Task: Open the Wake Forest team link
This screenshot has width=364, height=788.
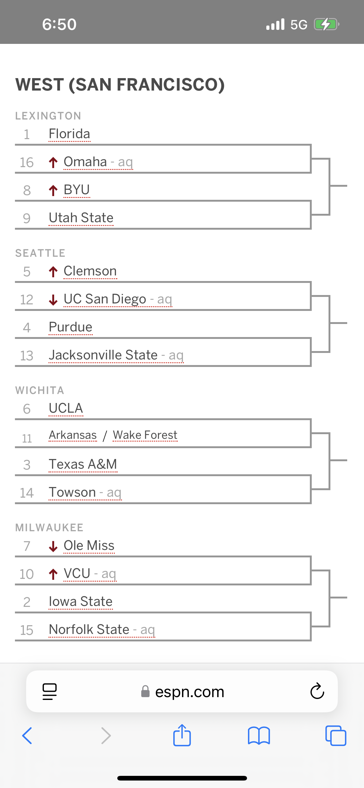Action: (145, 435)
